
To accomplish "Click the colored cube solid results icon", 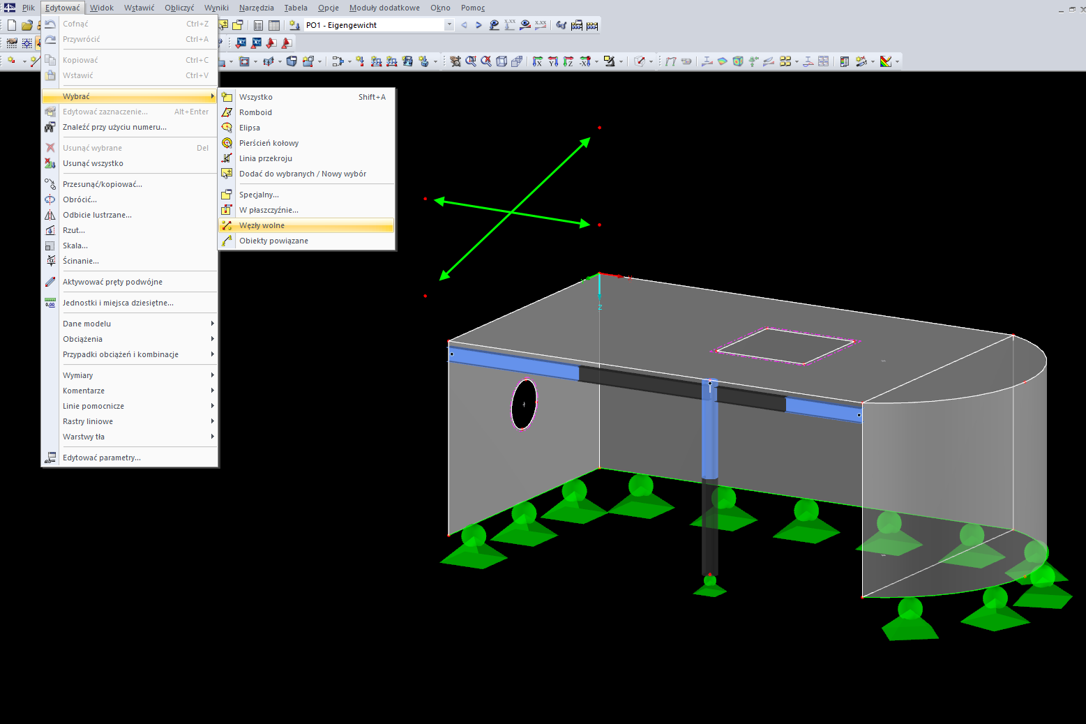I will 738,61.
